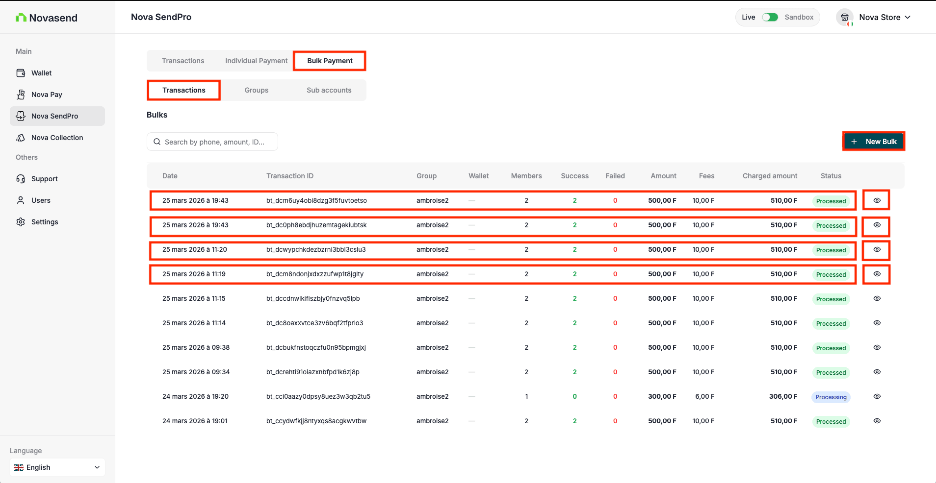Click the Processing status badge

831,397
